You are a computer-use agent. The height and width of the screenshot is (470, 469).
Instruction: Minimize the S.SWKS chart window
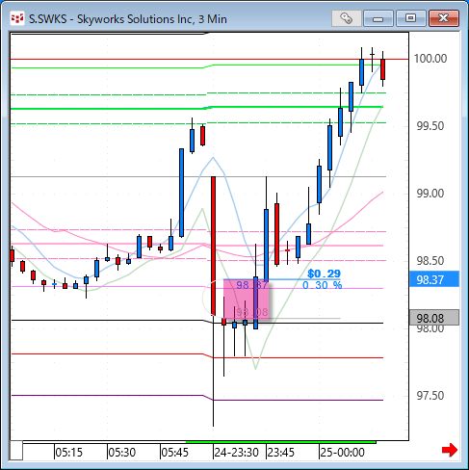click(378, 18)
